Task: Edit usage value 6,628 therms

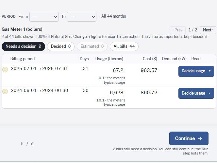Action: tap(116, 92)
